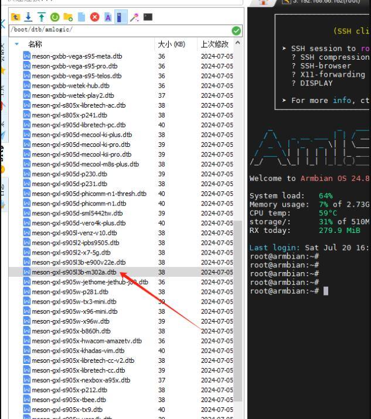Screen dimensions: 371x419
Task: Create a new file with blank page icon
Action: point(81,18)
